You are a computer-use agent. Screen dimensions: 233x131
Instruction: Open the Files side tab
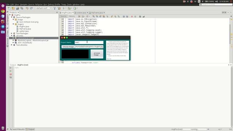[x=7, y=33]
